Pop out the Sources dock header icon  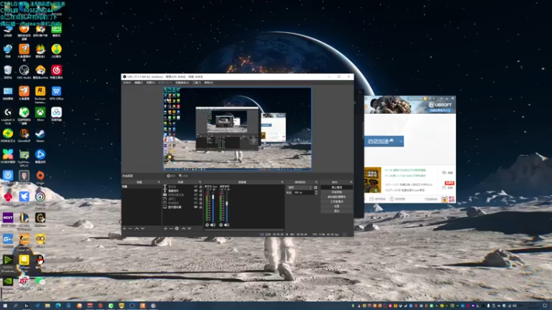pos(200,182)
